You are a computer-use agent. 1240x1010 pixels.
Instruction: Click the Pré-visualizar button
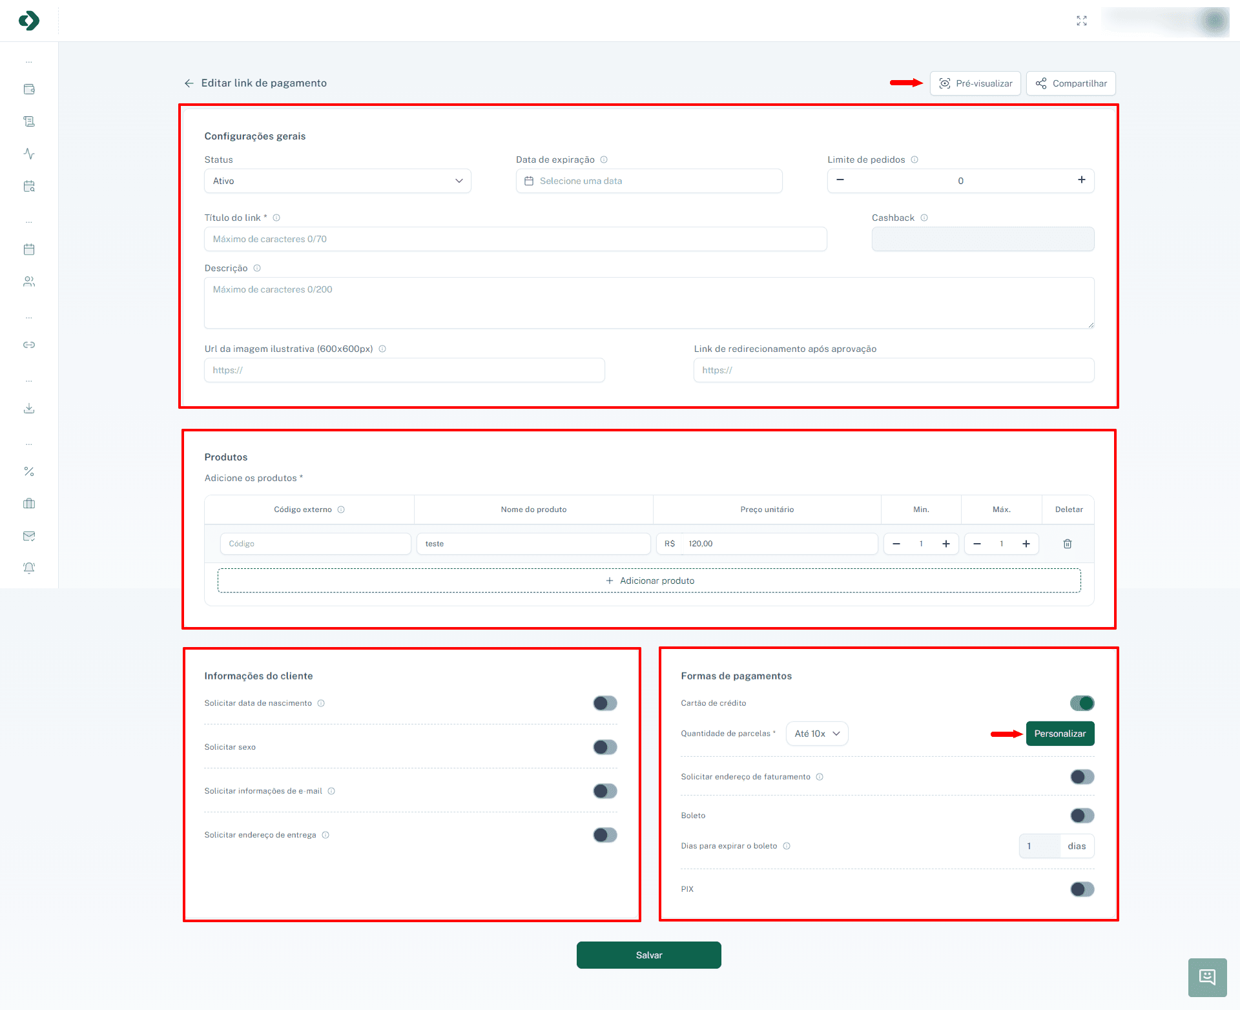pos(975,83)
